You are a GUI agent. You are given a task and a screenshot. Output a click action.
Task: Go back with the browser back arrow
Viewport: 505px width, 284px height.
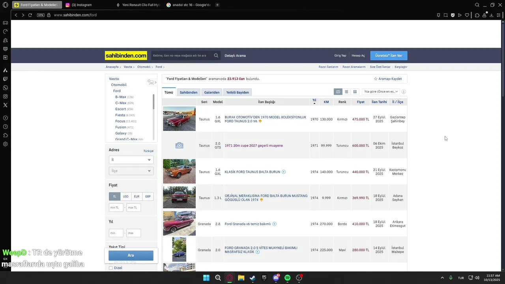click(x=16, y=15)
